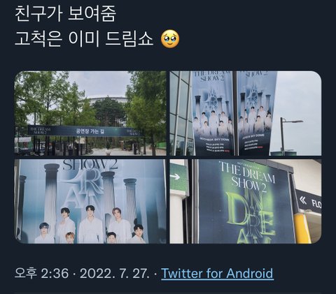336x294 pixels.
Task: Click the right hanging Dream Show 2 banner
Action: click(x=256, y=113)
